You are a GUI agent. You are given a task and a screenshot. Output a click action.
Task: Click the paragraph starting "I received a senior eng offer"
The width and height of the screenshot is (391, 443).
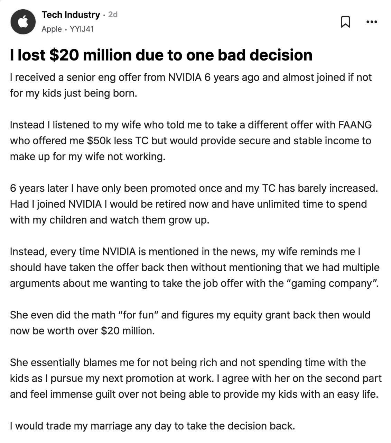coord(190,85)
